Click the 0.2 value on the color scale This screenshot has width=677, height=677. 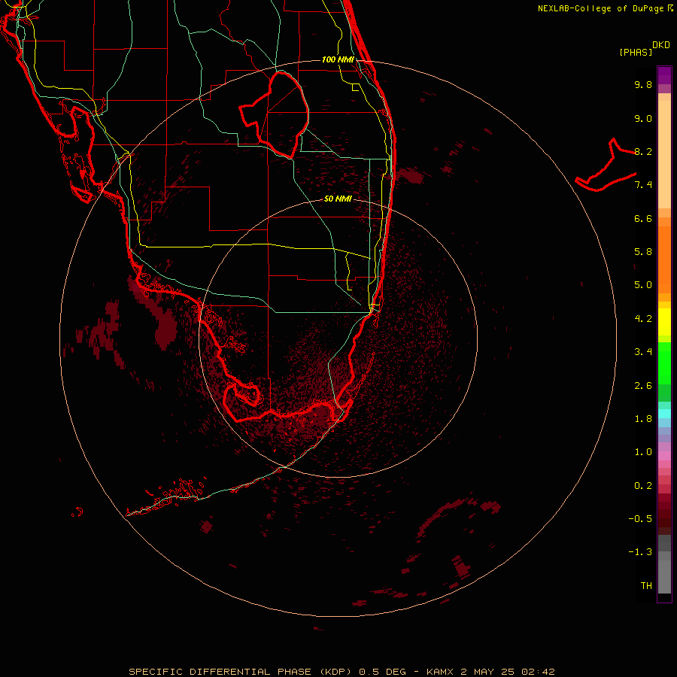click(643, 486)
